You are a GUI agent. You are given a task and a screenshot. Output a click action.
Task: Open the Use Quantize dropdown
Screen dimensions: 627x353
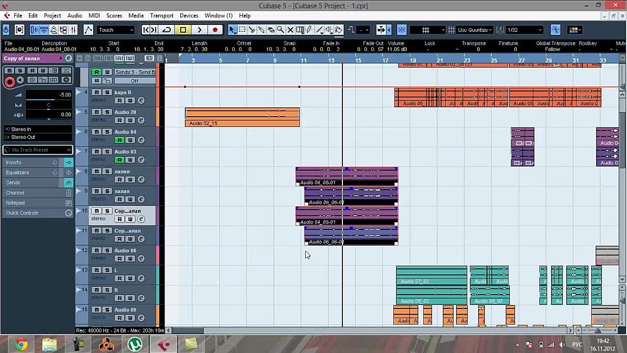coord(476,30)
